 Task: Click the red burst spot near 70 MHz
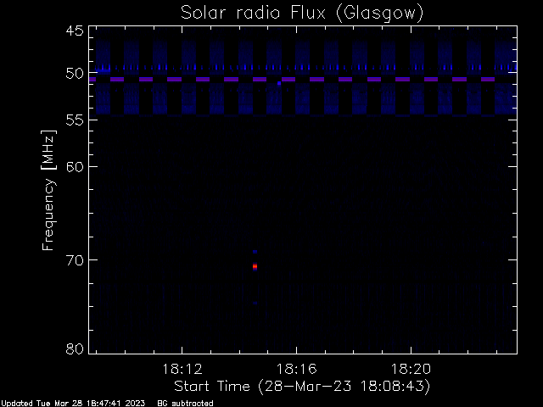point(255,266)
